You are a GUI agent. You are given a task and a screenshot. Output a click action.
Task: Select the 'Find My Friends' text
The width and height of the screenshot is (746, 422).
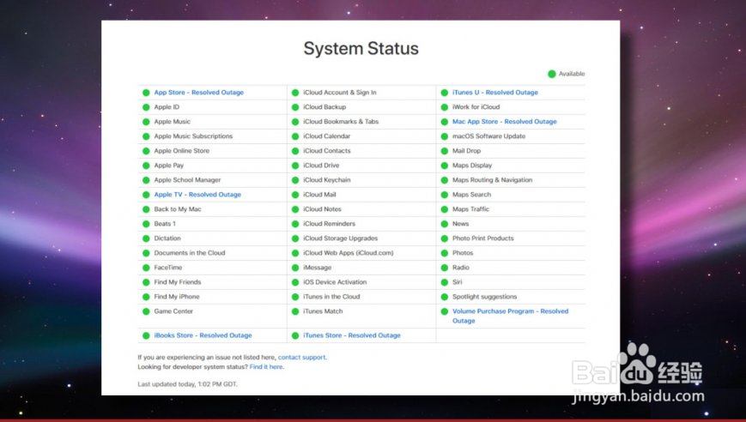pos(178,282)
